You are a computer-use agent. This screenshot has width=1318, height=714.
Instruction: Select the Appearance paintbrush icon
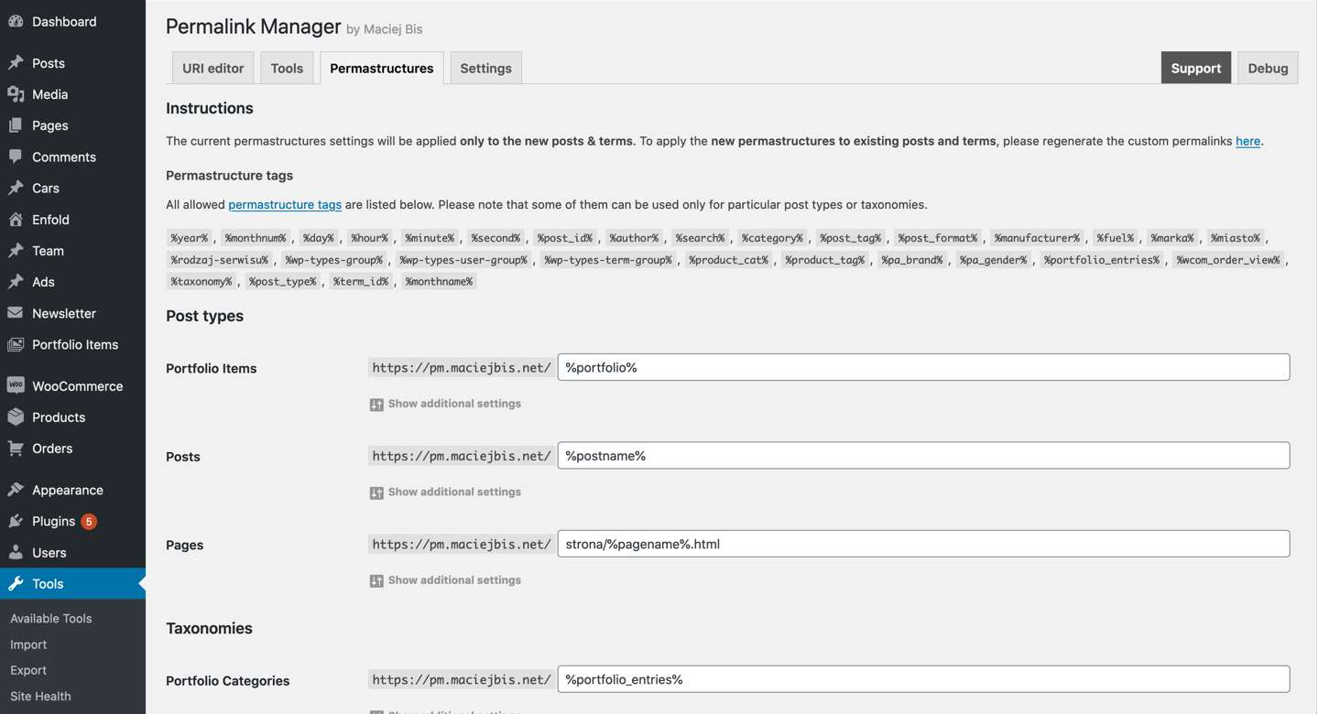(15, 489)
